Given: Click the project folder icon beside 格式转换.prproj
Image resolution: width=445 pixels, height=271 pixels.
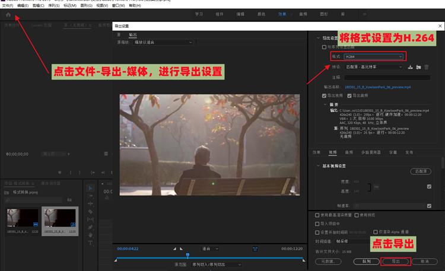Looking at the screenshot, I should 7,192.
